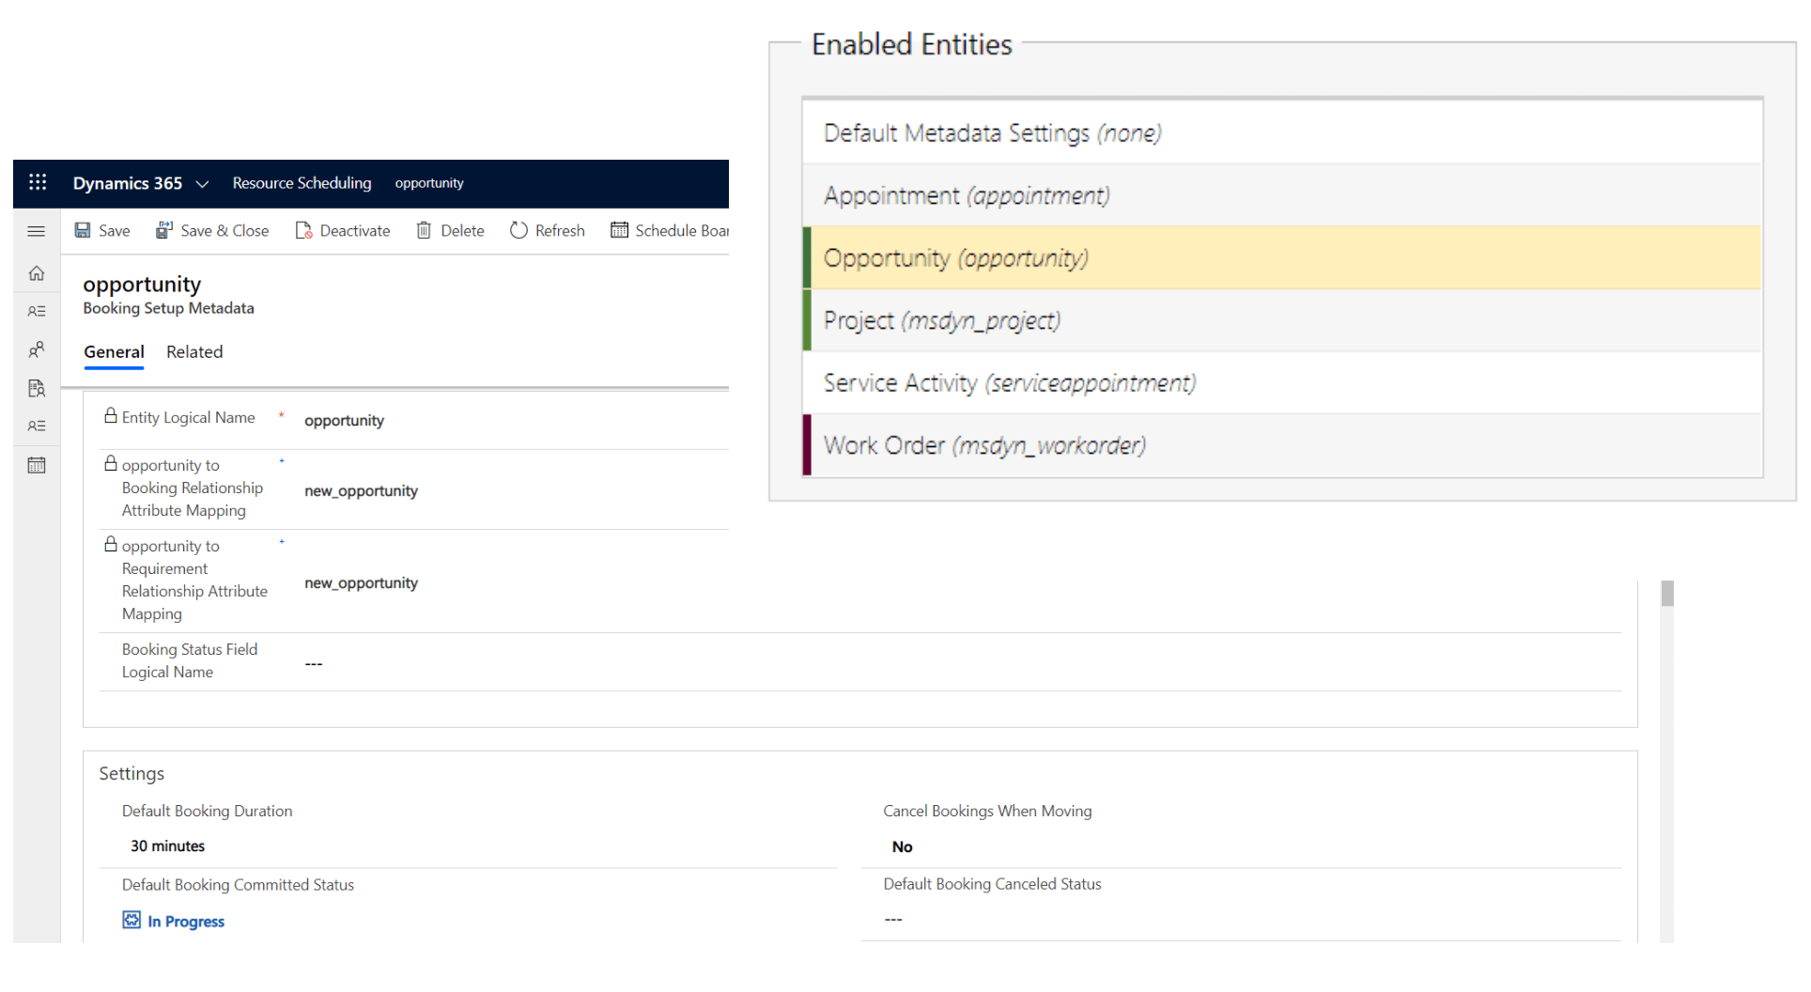
Task: Select the Work Order entity row
Action: (1282, 445)
